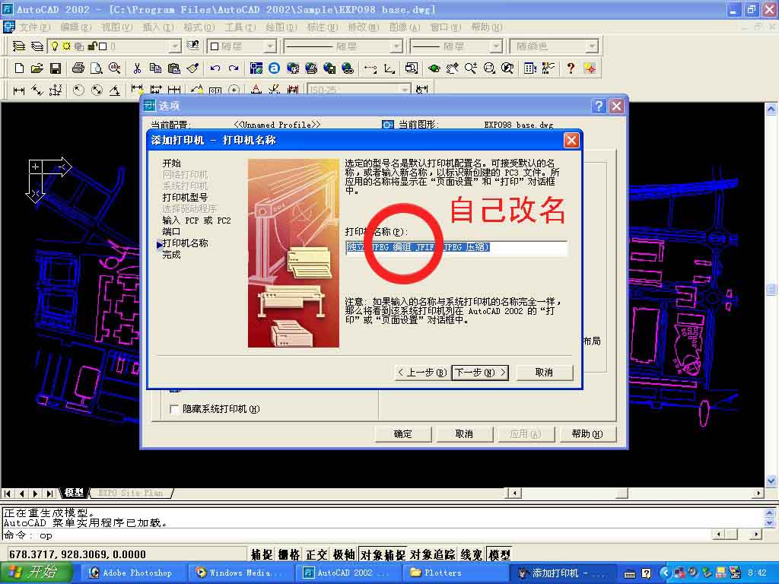Click the Plot printer icon
779x584 pixels.
[78, 68]
